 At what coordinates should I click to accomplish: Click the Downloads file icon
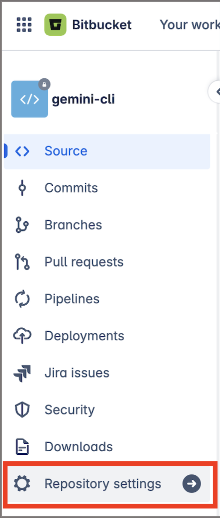click(22, 447)
